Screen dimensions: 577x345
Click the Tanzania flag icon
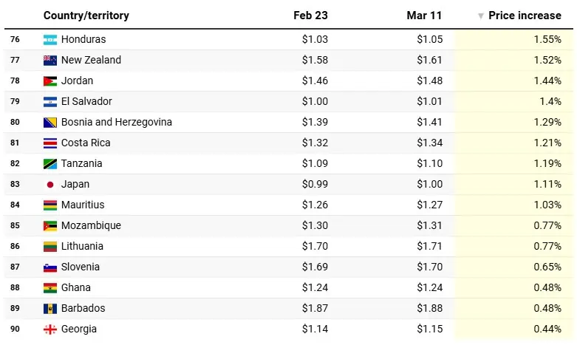(50, 163)
